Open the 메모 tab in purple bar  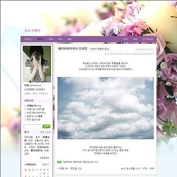pos(69,39)
